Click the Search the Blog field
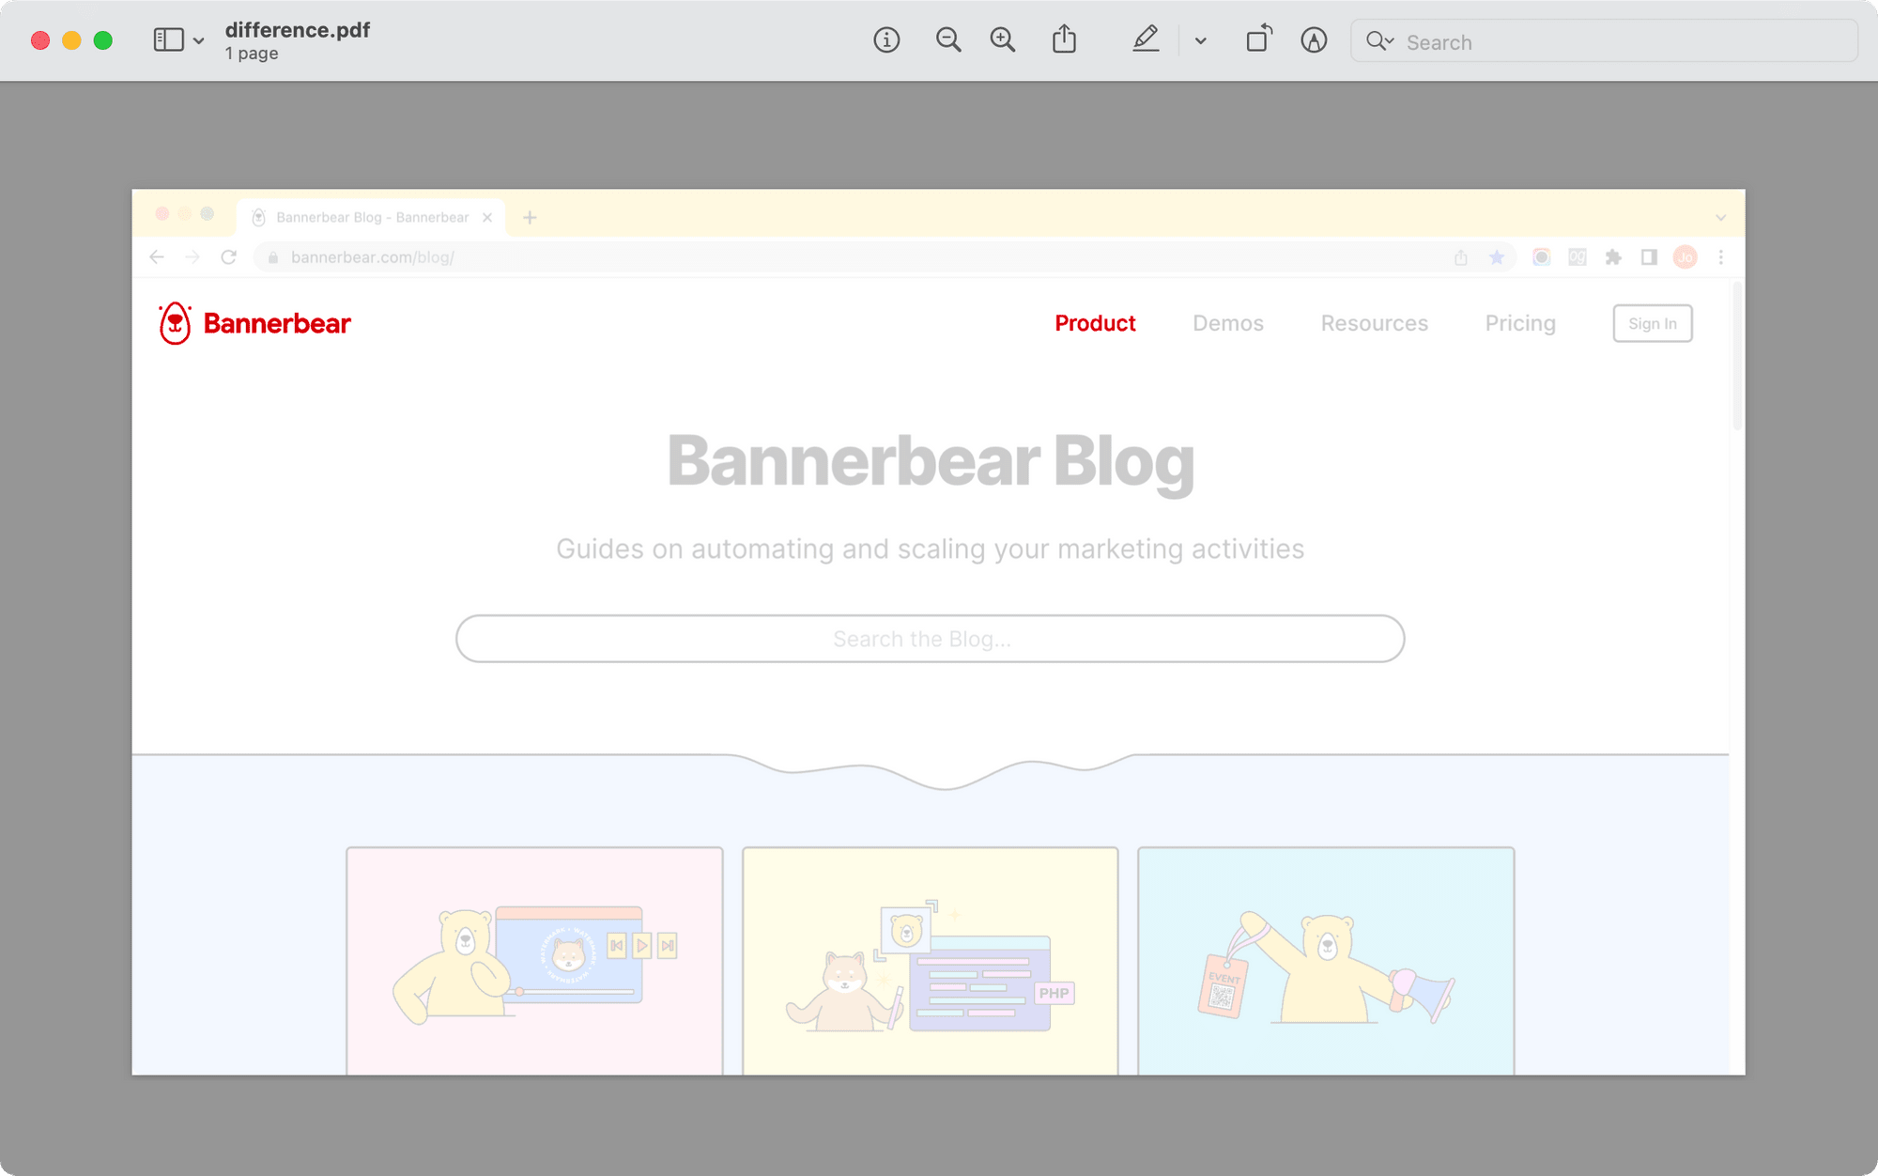Viewport: 1878px width, 1176px height. pyautogui.click(x=931, y=639)
